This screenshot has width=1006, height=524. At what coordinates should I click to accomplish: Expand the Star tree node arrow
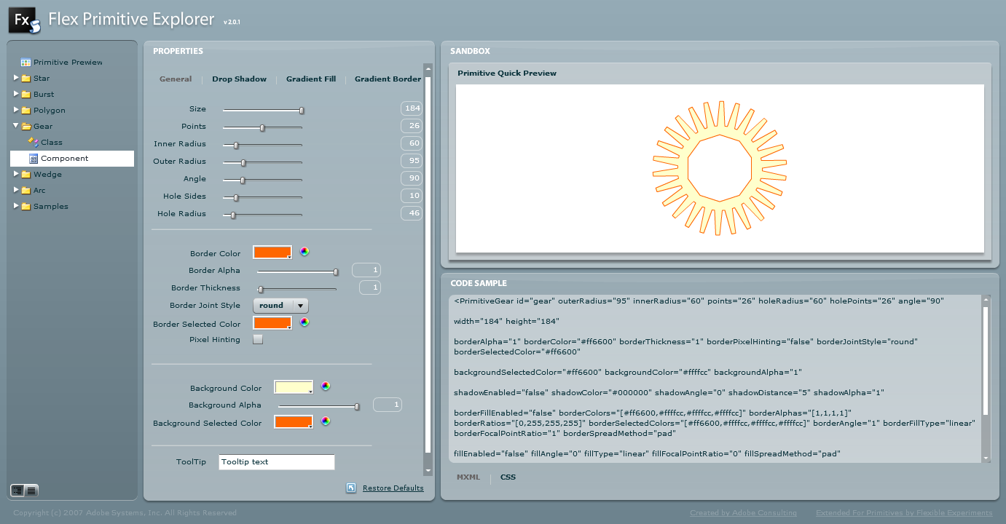coord(16,78)
